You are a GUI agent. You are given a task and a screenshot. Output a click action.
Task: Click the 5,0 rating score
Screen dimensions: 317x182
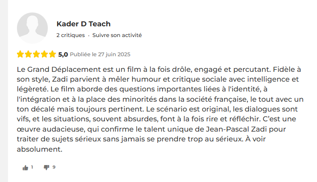pos(63,54)
